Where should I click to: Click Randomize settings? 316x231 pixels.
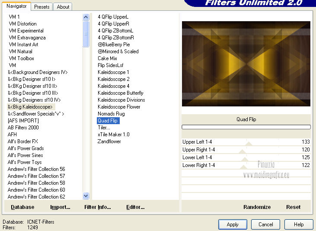[x=257, y=207]
